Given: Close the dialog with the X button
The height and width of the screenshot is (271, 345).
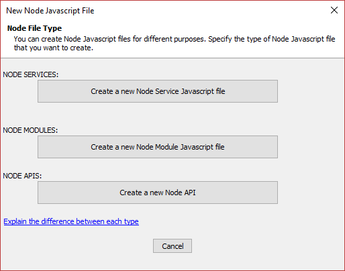Looking at the screenshot, I should (x=334, y=10).
